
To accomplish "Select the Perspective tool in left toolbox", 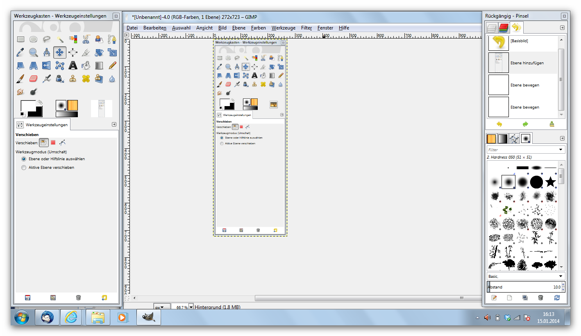I will click(34, 66).
